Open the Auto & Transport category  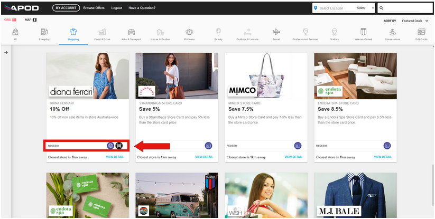click(131, 35)
